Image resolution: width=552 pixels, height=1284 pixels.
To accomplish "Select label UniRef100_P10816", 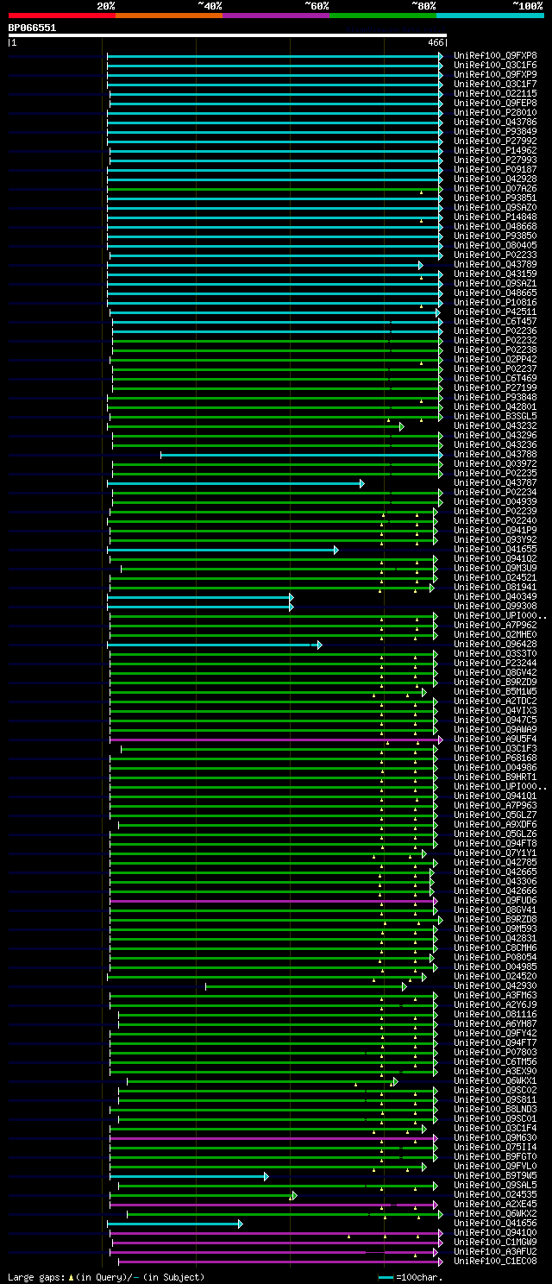I will click(495, 302).
